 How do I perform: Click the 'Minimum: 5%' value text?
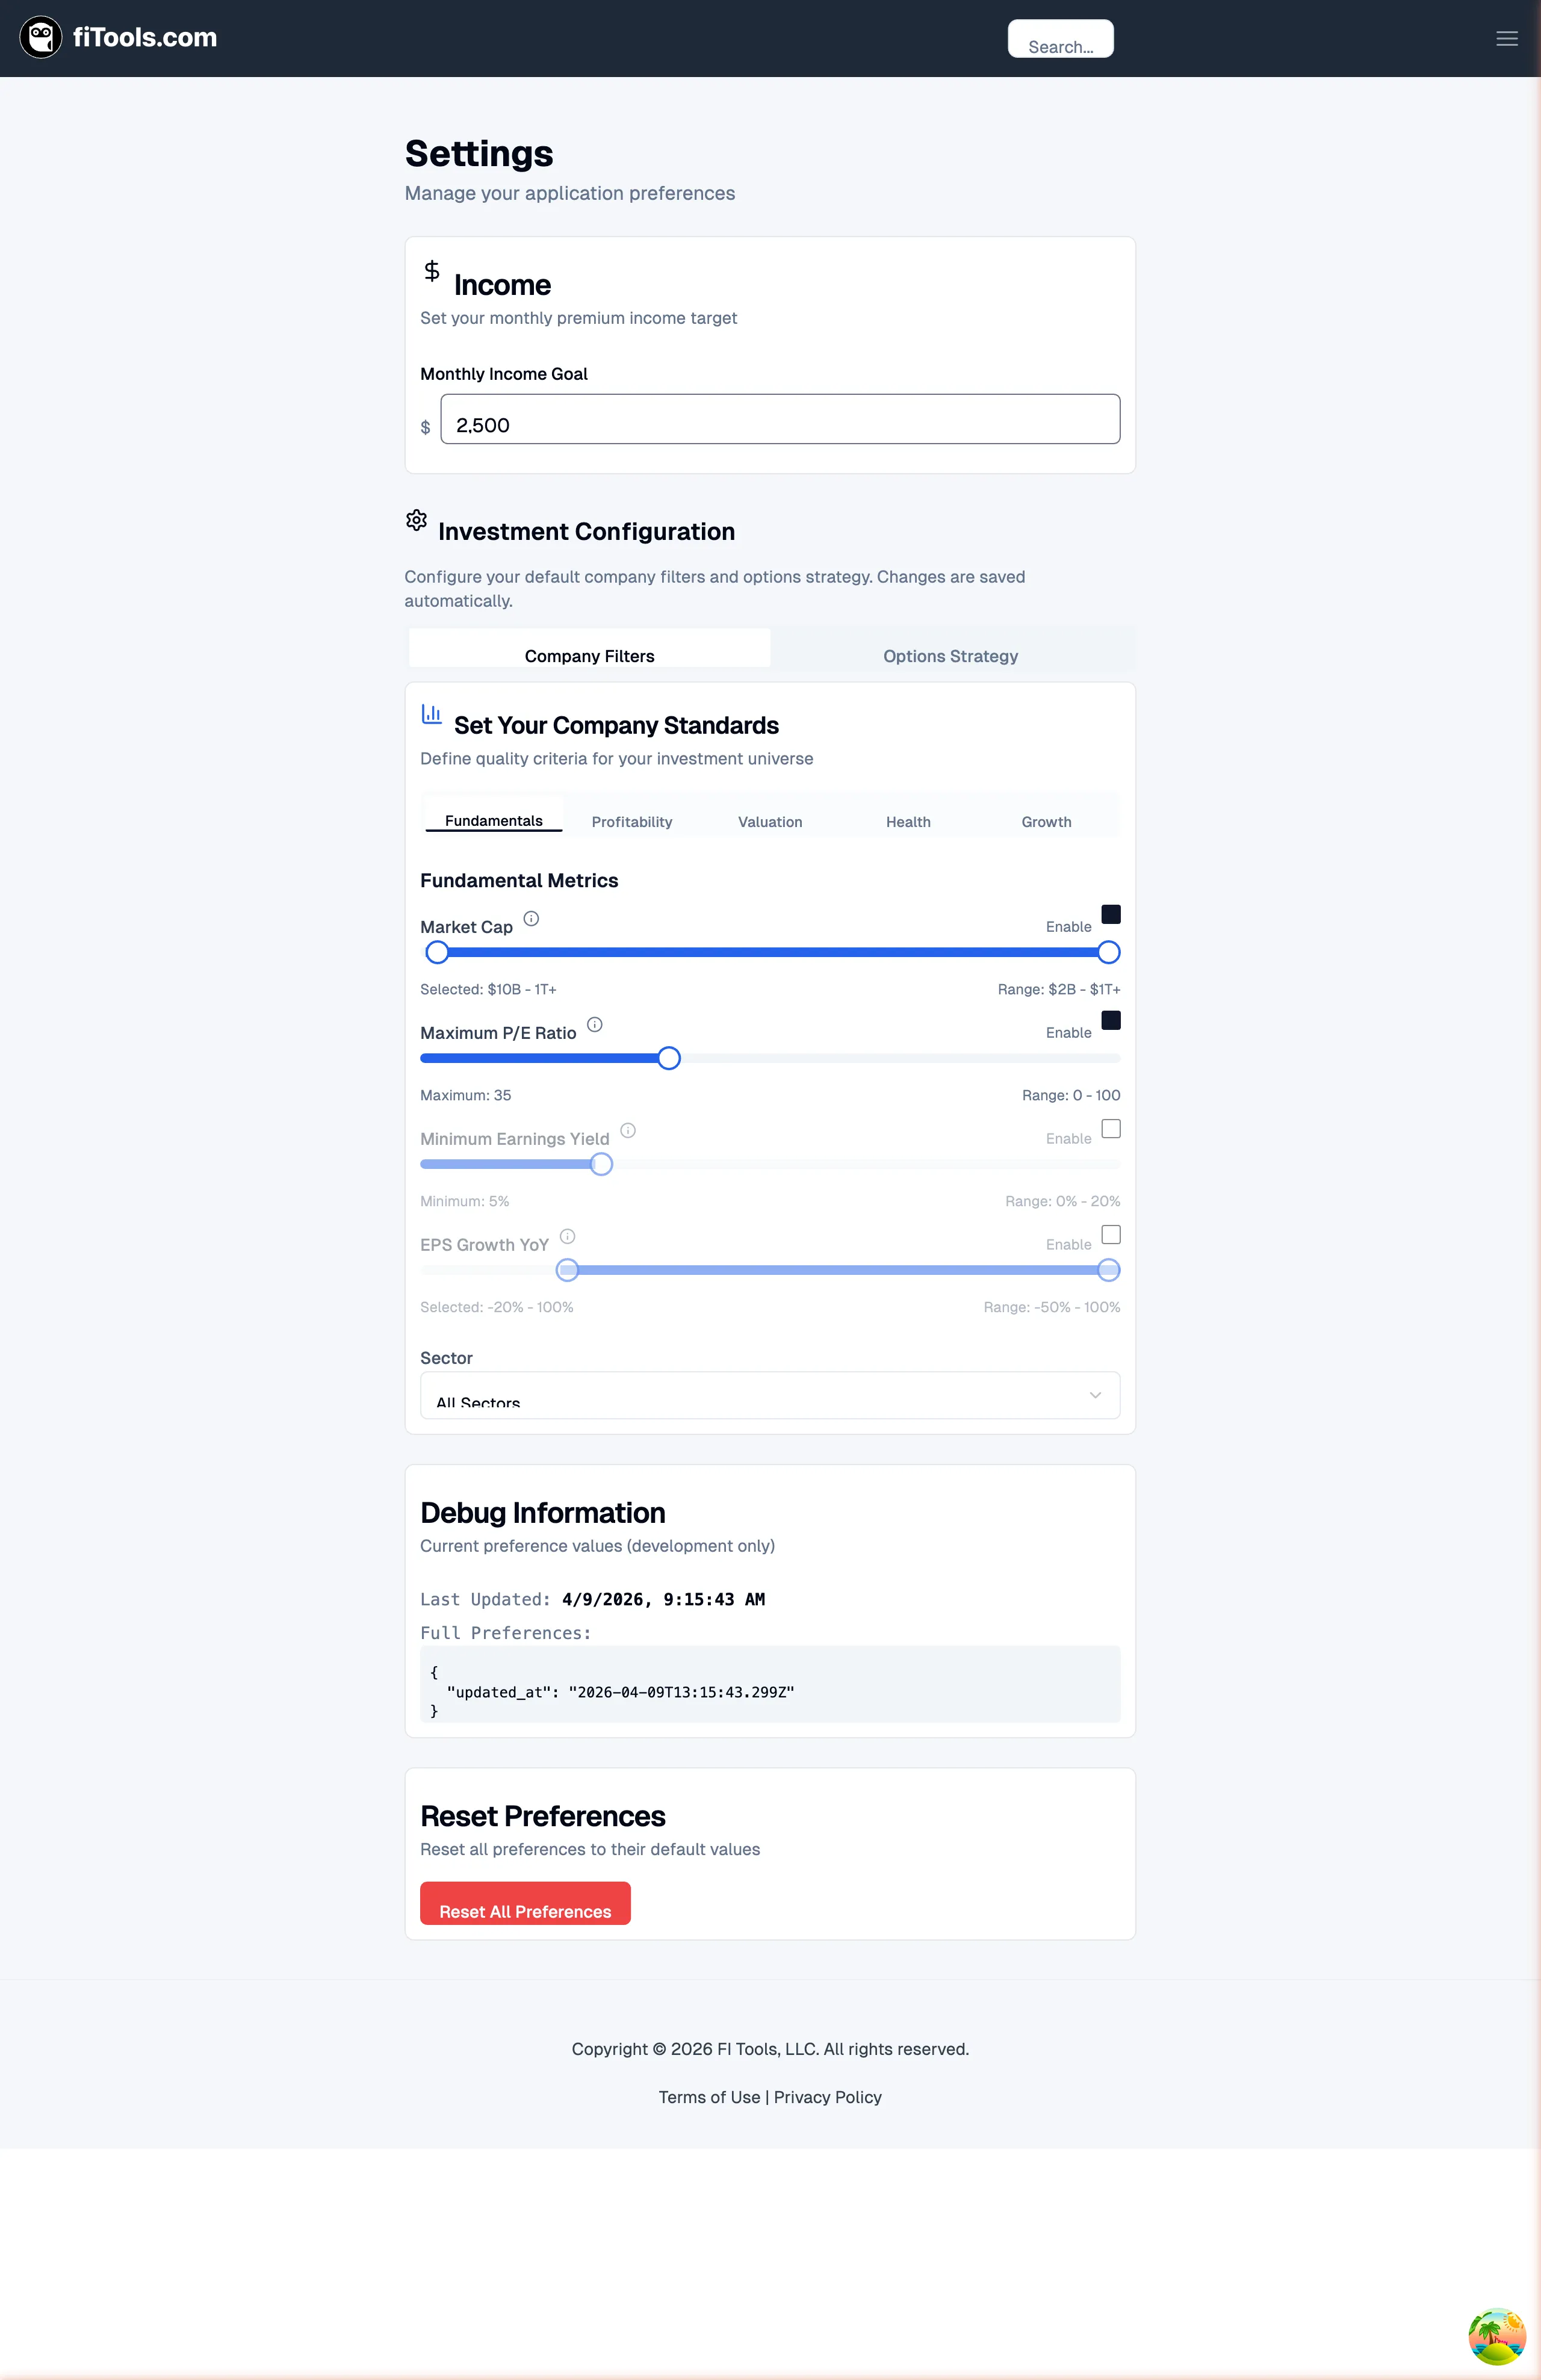tap(464, 1201)
